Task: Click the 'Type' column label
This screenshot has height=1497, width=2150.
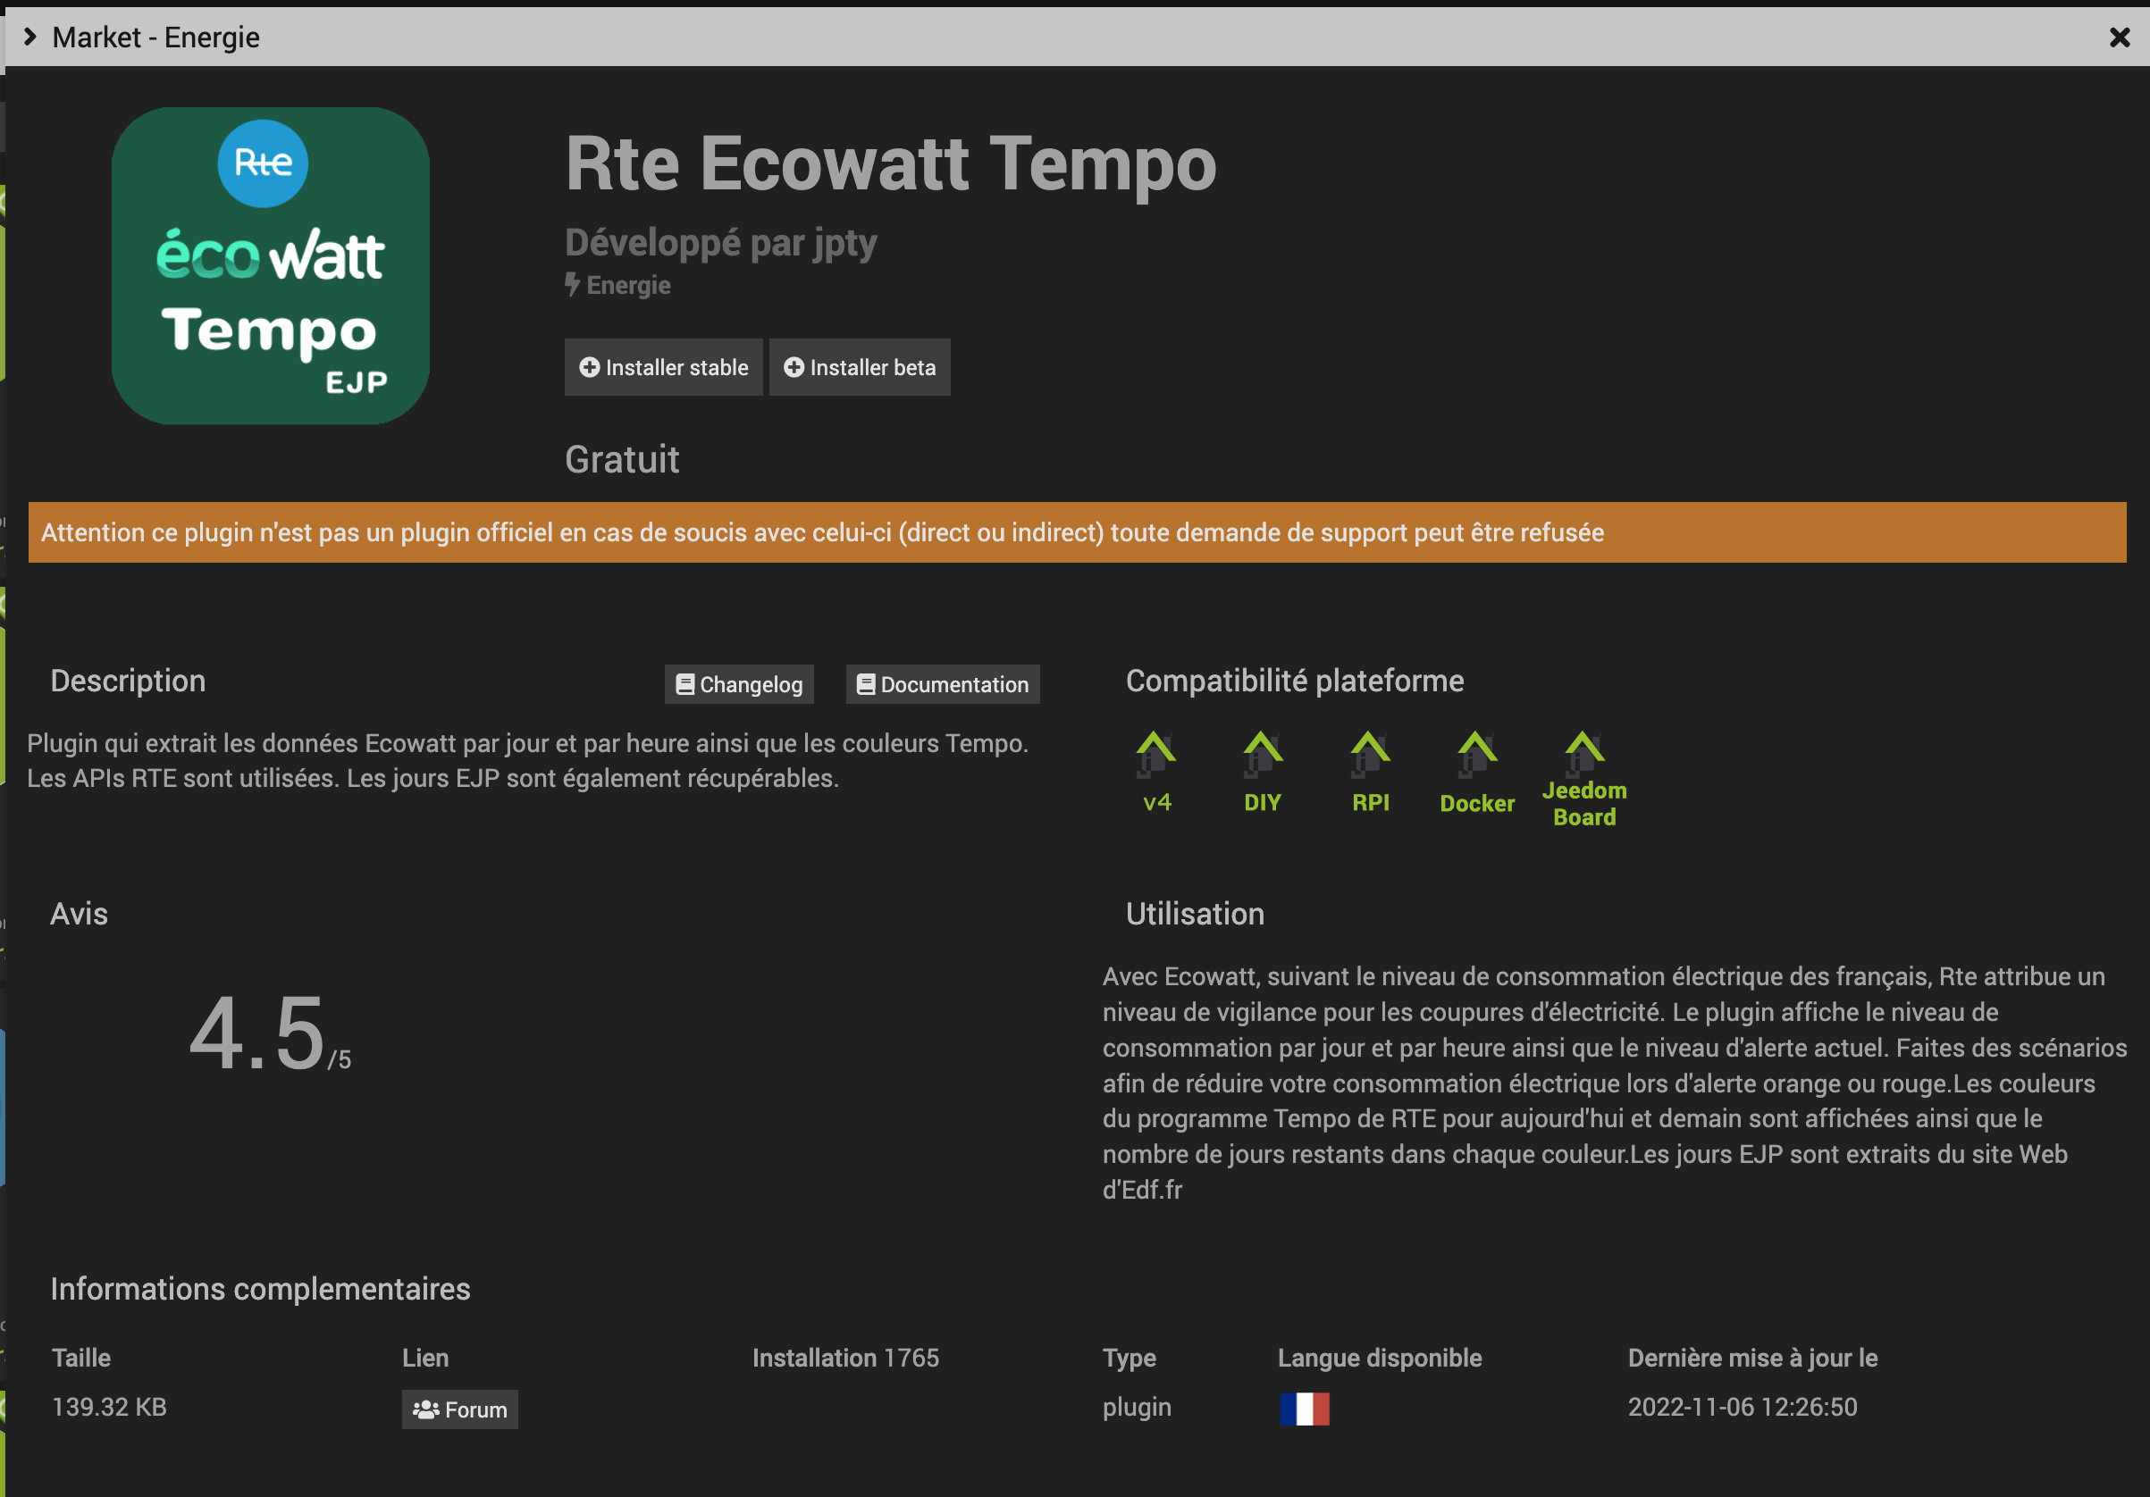Action: (x=1130, y=1359)
